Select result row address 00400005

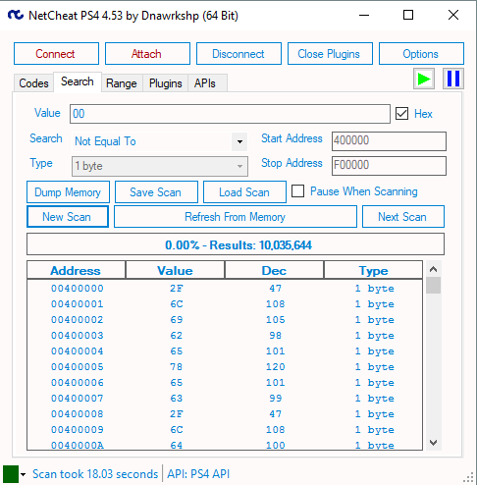[x=225, y=367]
